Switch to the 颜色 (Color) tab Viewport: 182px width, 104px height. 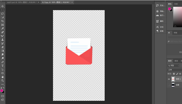[x=170, y=4]
